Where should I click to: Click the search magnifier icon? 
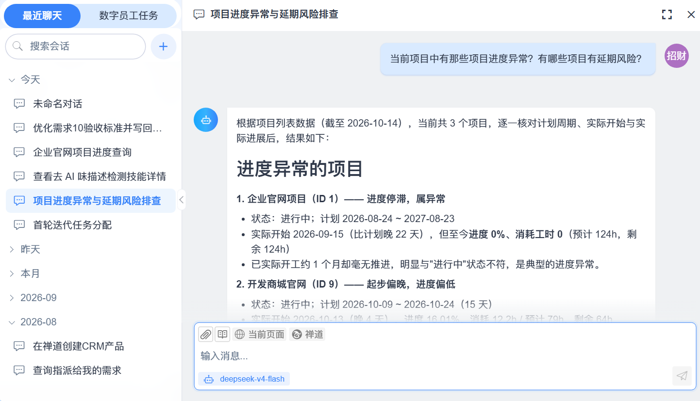click(18, 47)
